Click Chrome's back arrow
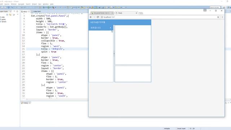The image size is (231, 130). pyautogui.click(x=91, y=17)
